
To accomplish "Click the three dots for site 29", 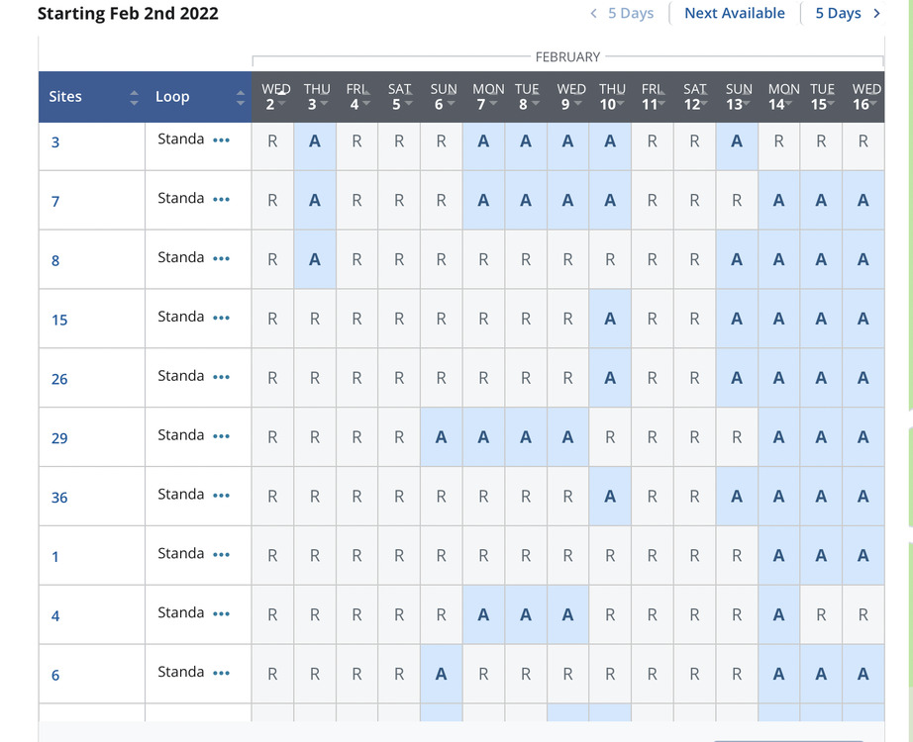I will tap(221, 436).
